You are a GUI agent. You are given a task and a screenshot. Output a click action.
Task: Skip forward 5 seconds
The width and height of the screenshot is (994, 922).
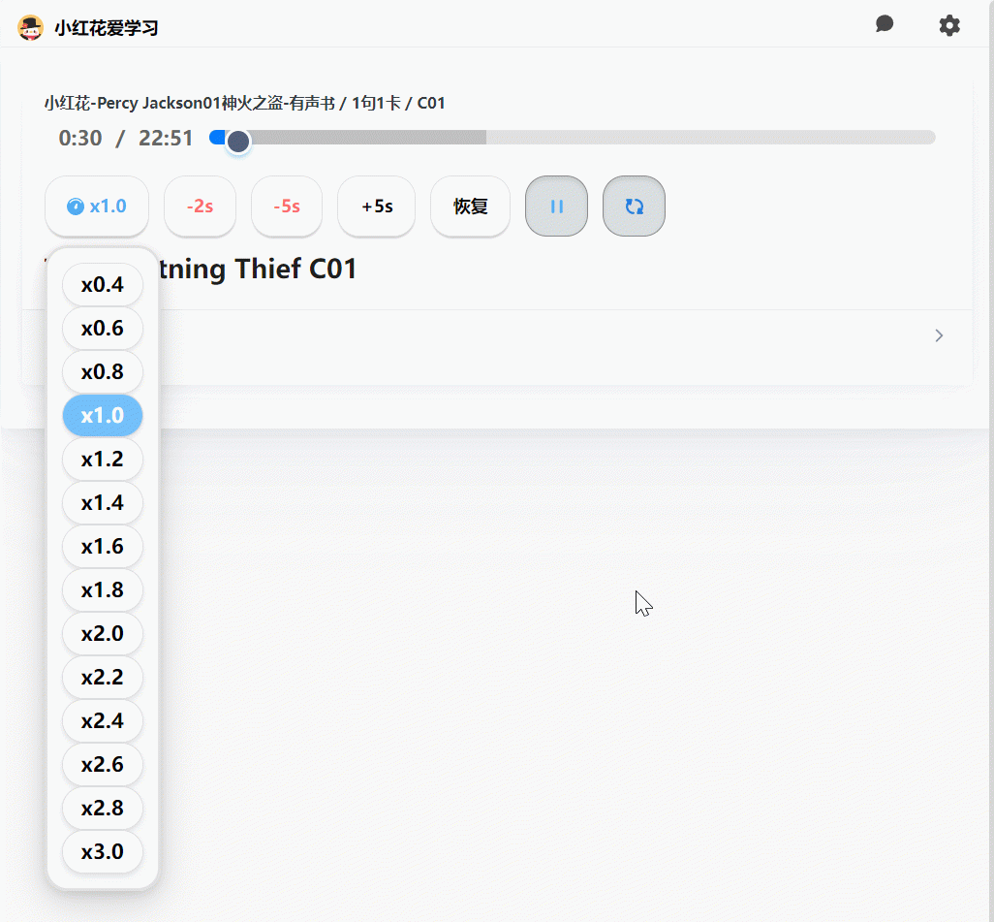pos(376,207)
